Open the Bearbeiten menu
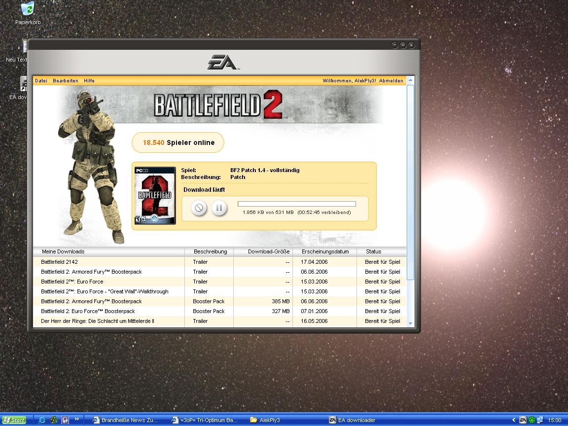The height and width of the screenshot is (426, 568). [x=66, y=81]
